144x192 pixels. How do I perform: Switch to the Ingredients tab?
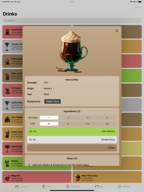click(x=73, y=186)
